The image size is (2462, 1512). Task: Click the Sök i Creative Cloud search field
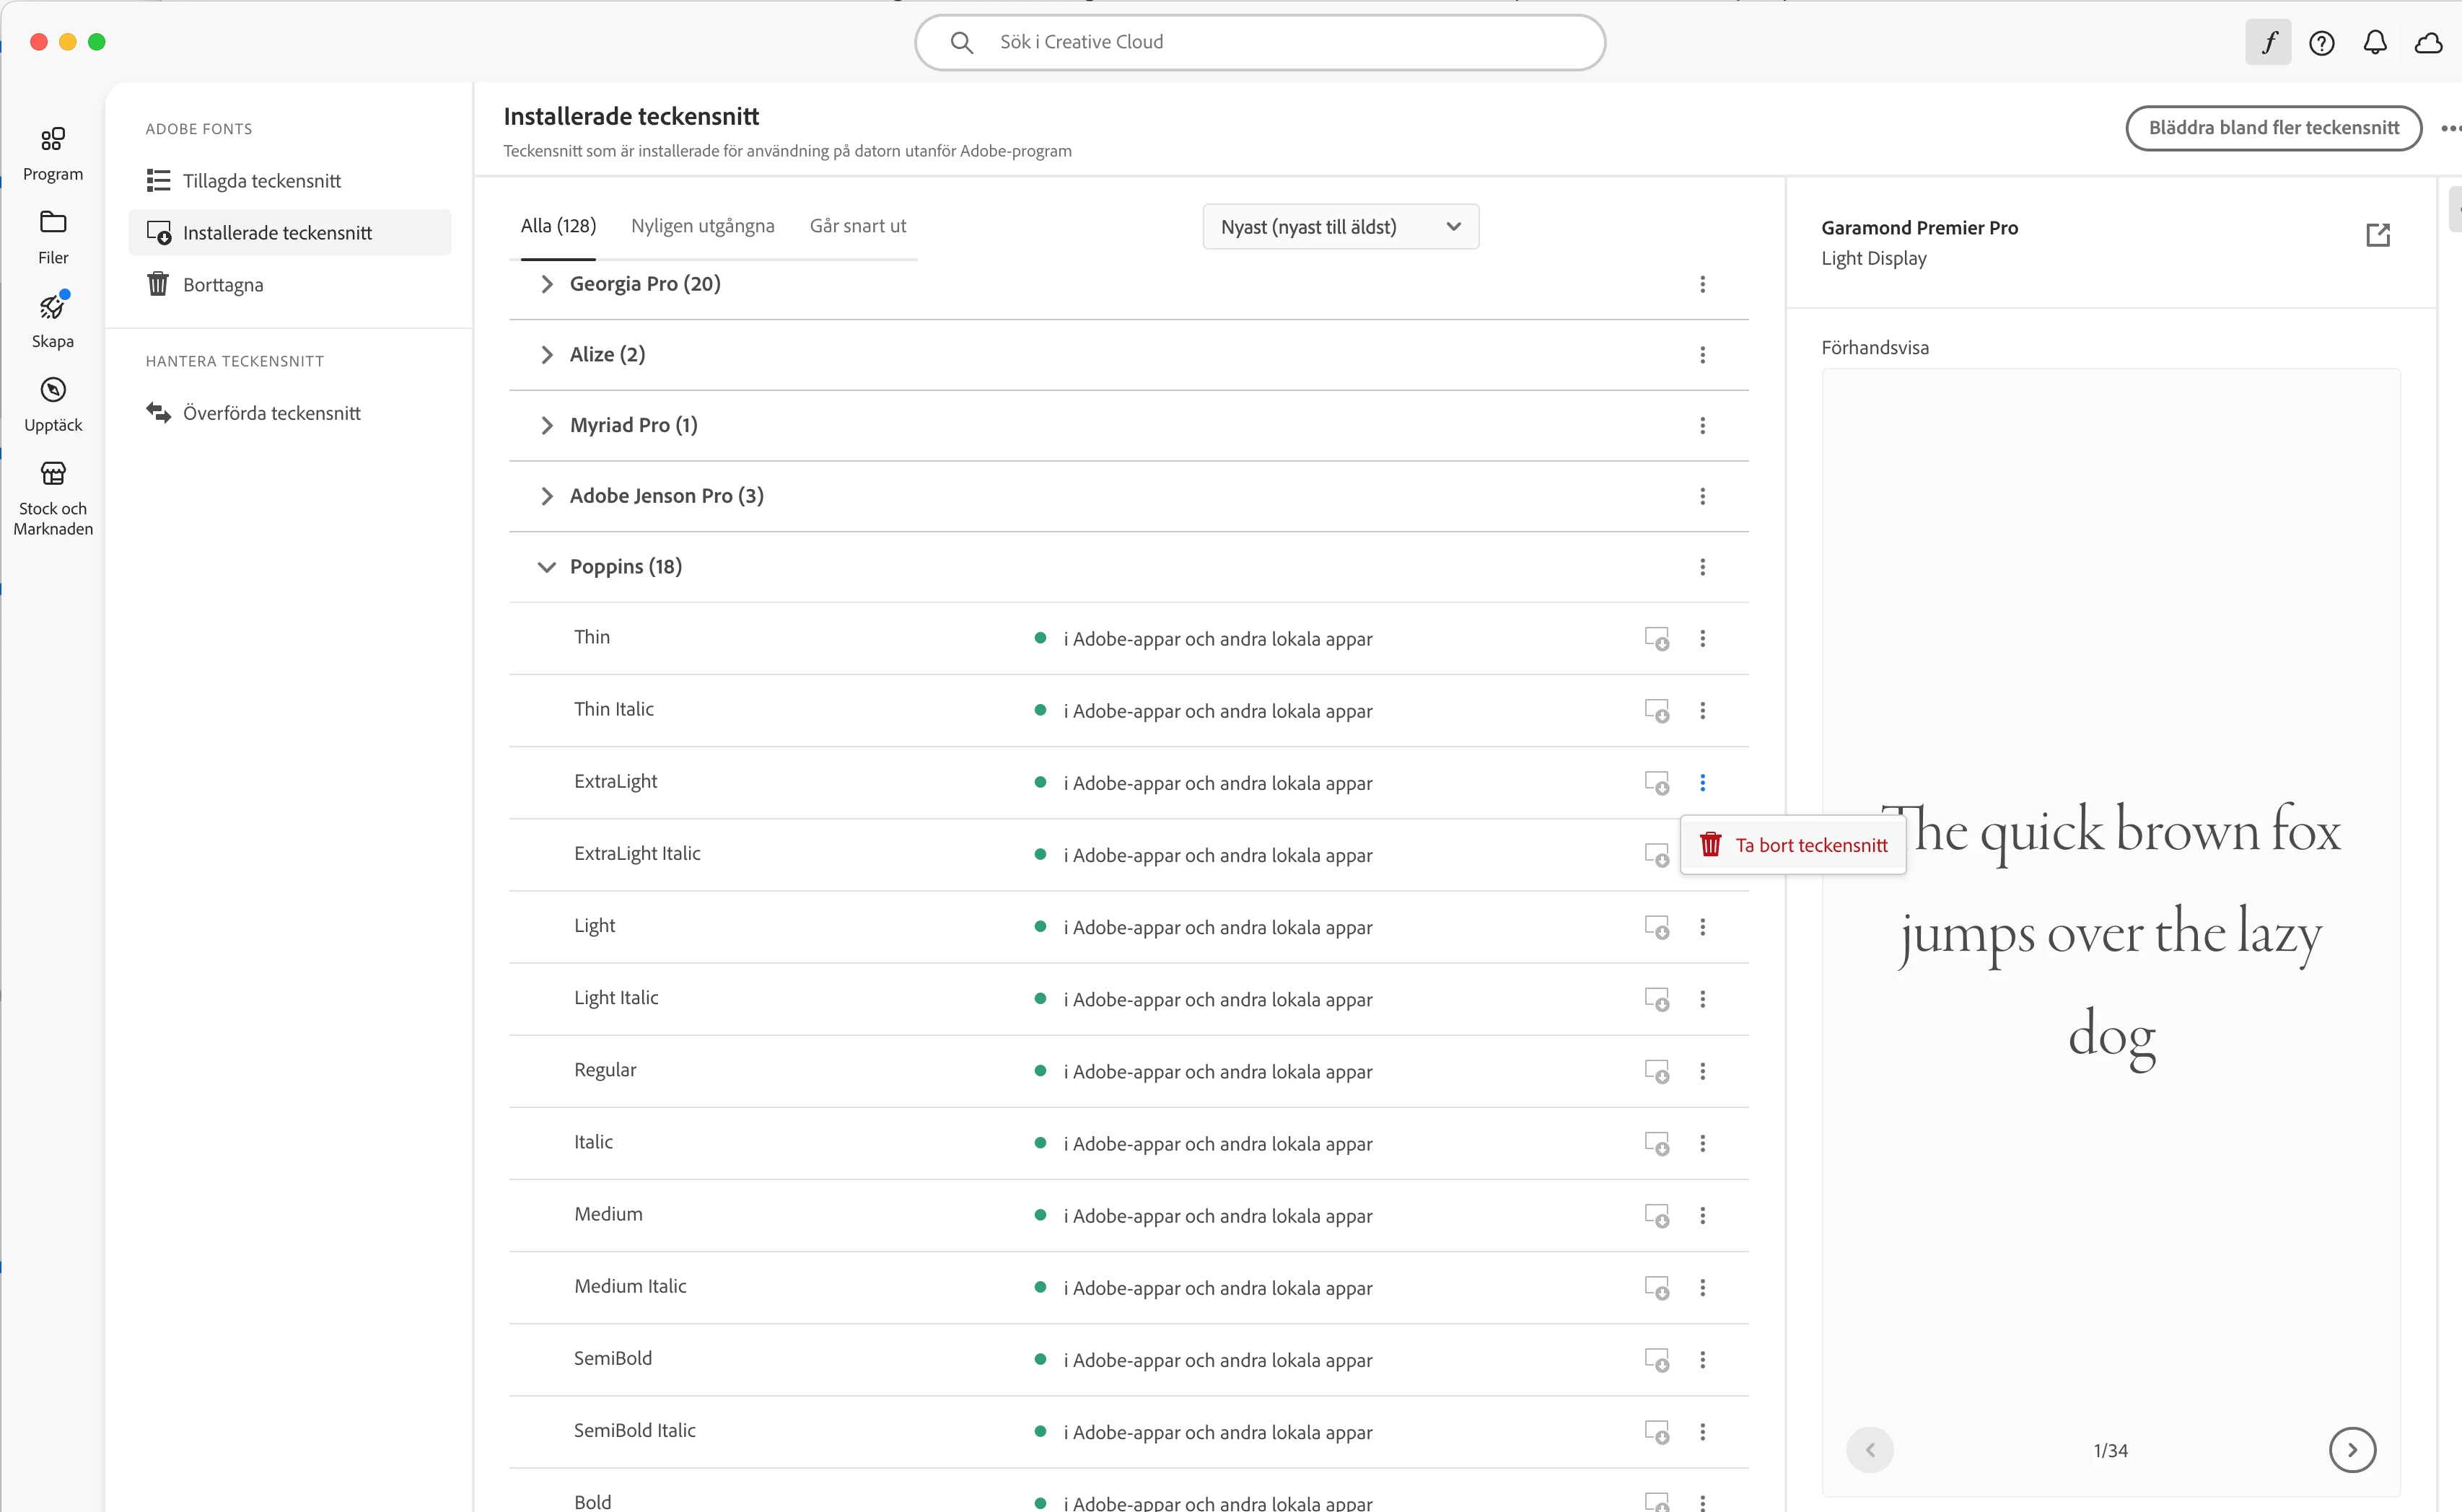coord(1260,42)
